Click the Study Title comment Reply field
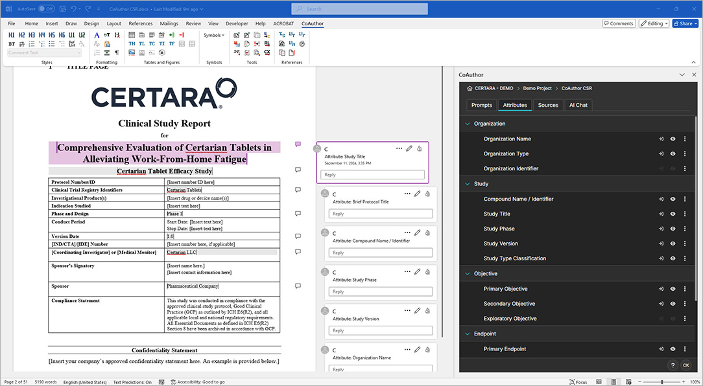Image resolution: width=703 pixels, height=386 pixels. pos(372,175)
